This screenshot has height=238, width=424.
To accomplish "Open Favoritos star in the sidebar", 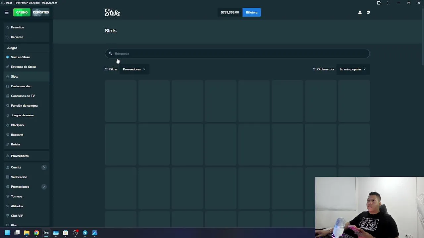I will pos(26,27).
